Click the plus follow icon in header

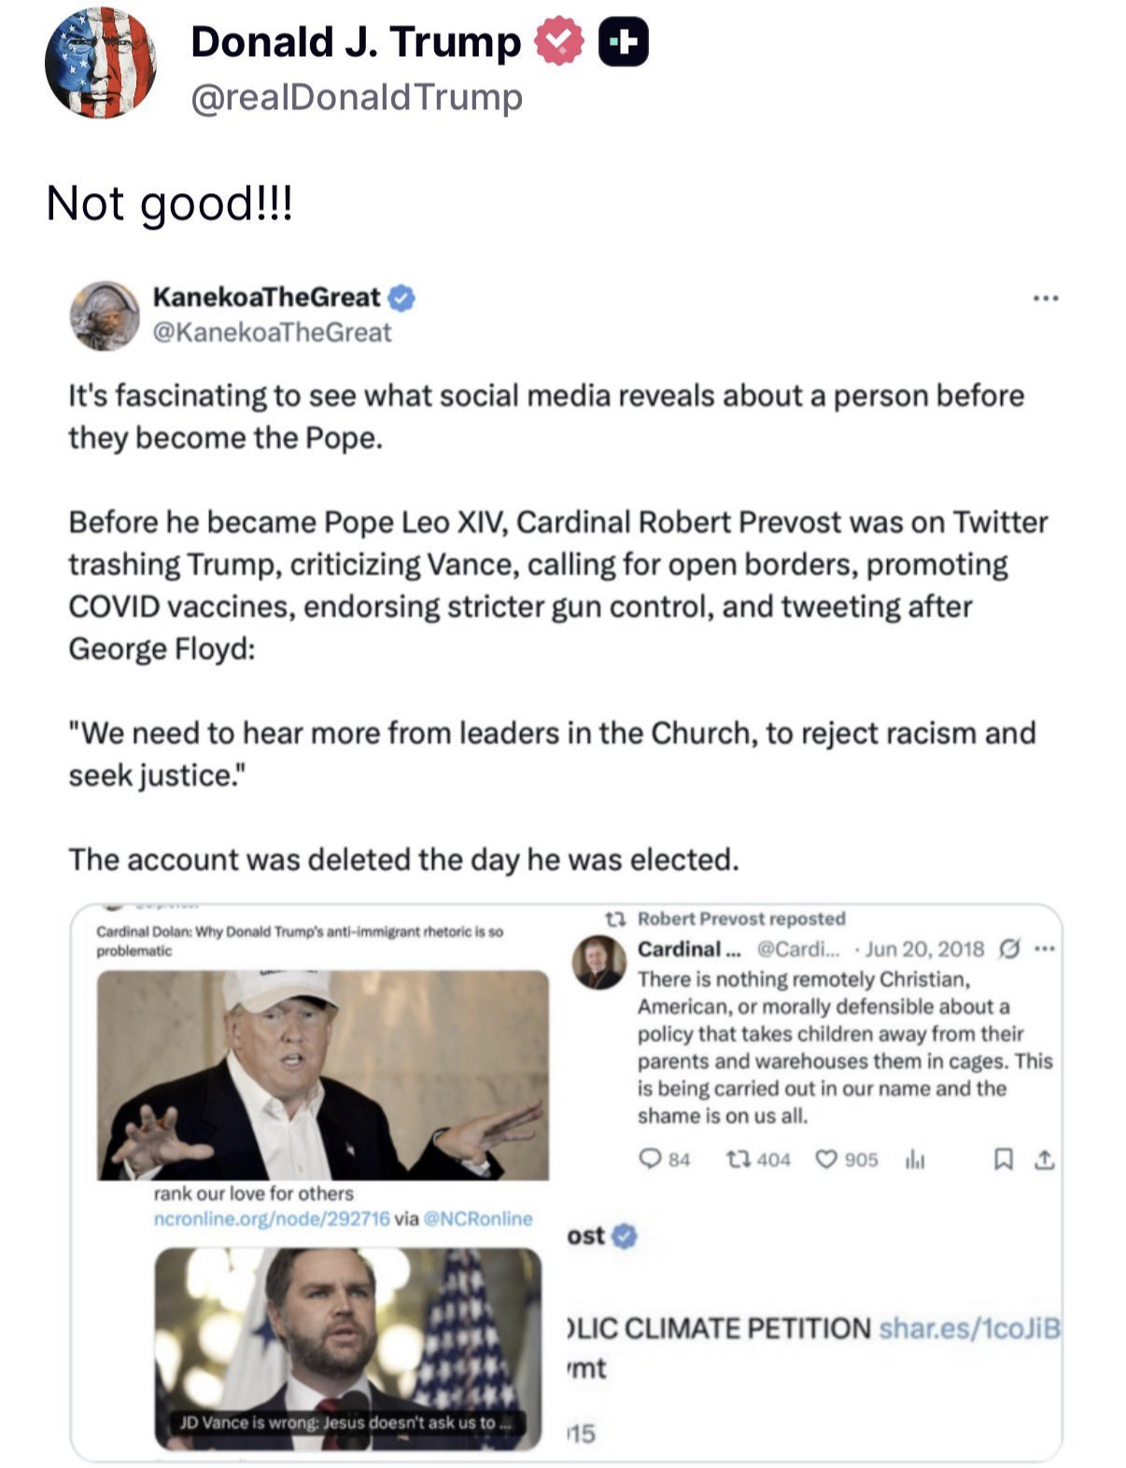(x=623, y=43)
